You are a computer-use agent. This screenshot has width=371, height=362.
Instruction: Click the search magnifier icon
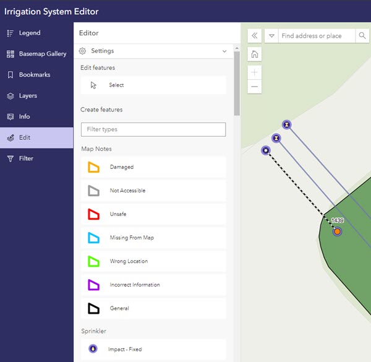click(362, 36)
